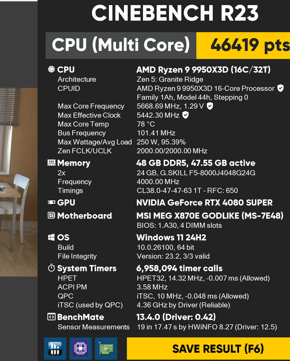Image resolution: width=290 pixels, height=361 pixels.
Task: Click the Zen 5: Granite Ridge value
Action: click(x=170, y=79)
